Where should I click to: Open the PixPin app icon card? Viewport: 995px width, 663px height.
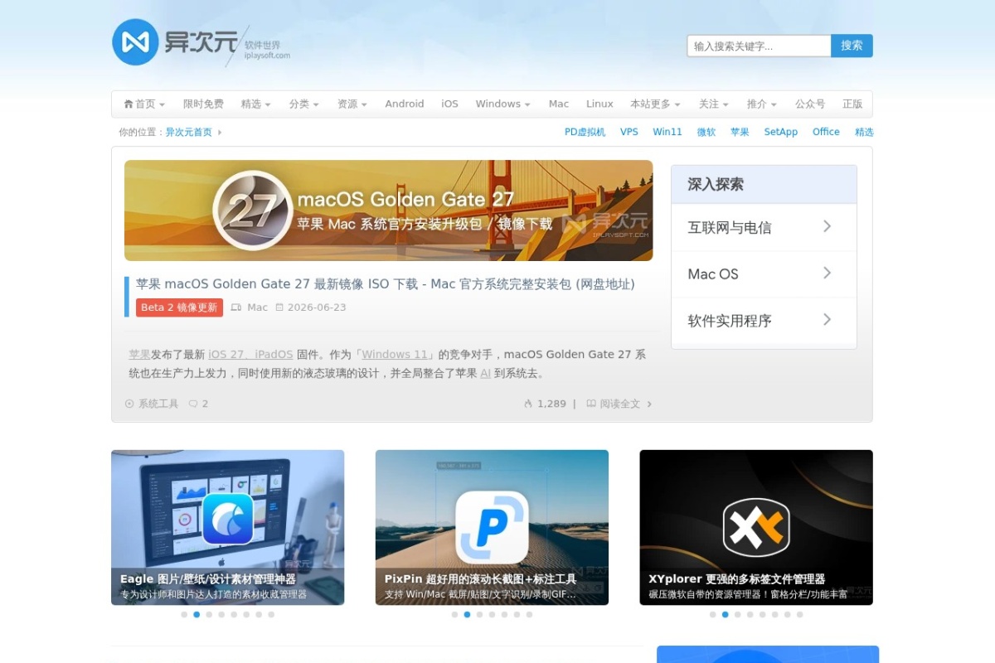pos(492,527)
